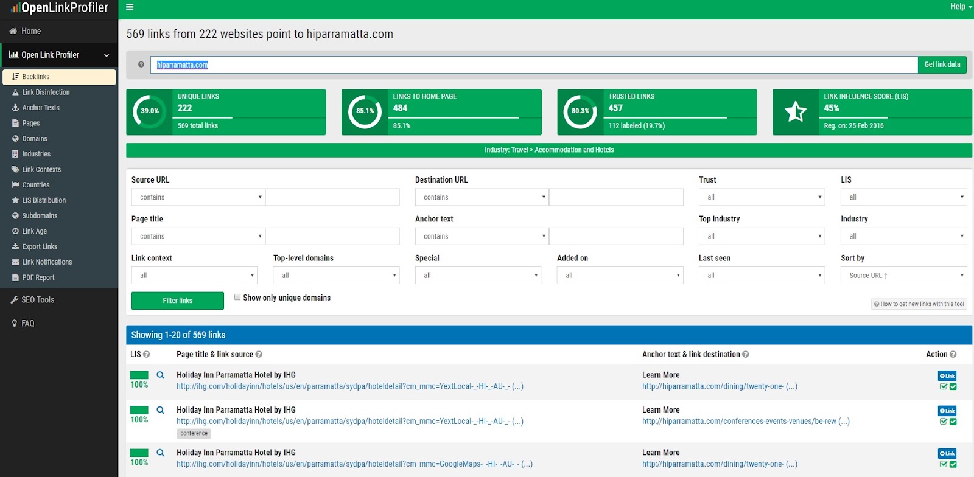This screenshot has height=477, width=974.
Task: Click the Action column help icon
Action: click(953, 355)
